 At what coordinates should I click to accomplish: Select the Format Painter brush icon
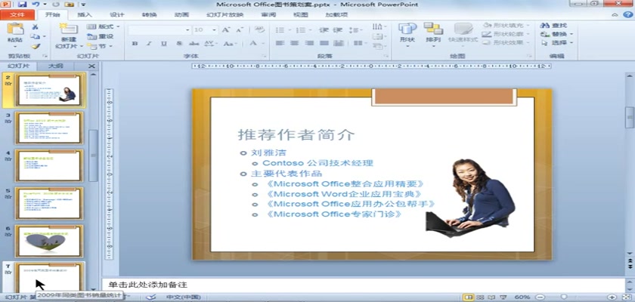point(36,46)
